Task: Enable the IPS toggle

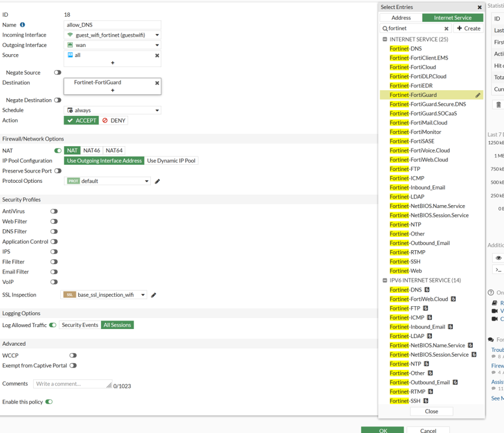Action: 54,252
